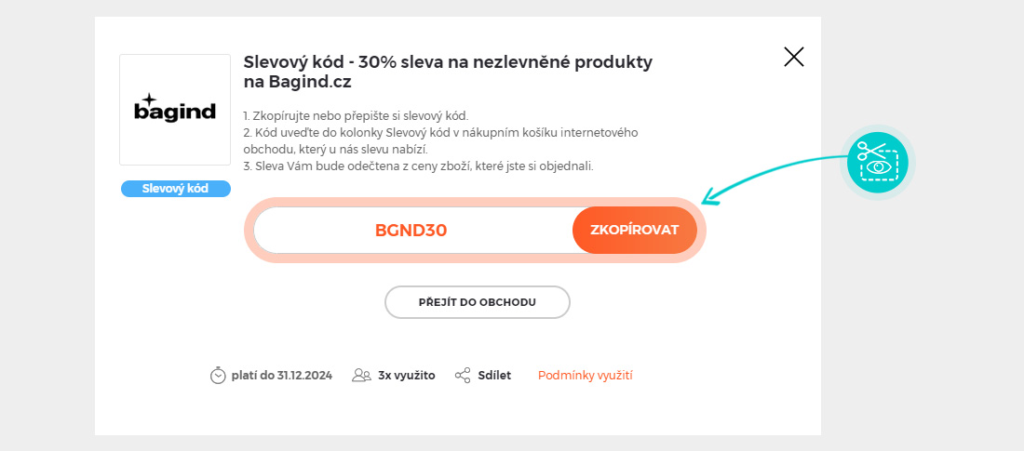Click the Bagind logo image
Screen dimensions: 1024x451
click(175, 110)
